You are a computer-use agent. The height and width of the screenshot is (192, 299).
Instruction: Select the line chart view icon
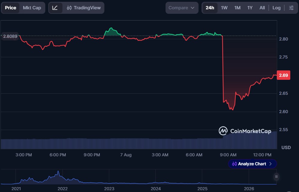point(55,8)
